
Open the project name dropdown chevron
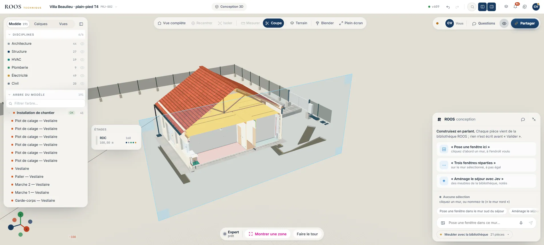point(116,7)
